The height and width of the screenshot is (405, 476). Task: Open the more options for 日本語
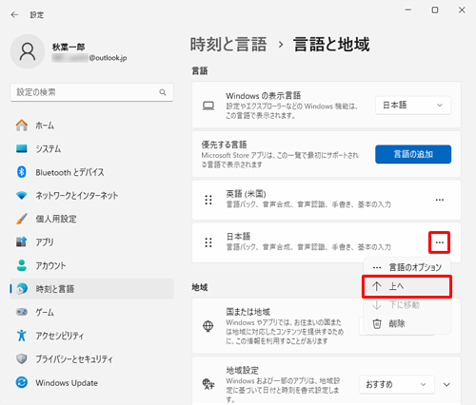click(x=440, y=242)
